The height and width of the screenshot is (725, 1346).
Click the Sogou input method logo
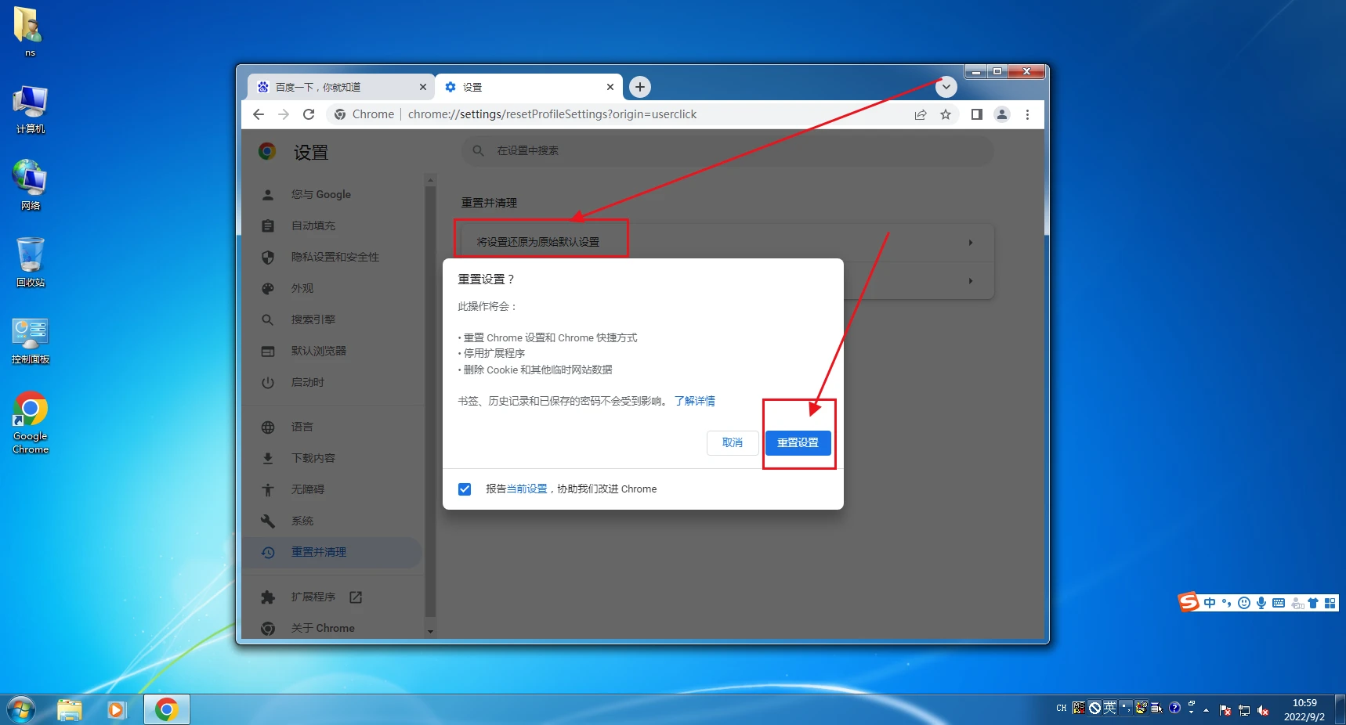pyautogui.click(x=1189, y=602)
